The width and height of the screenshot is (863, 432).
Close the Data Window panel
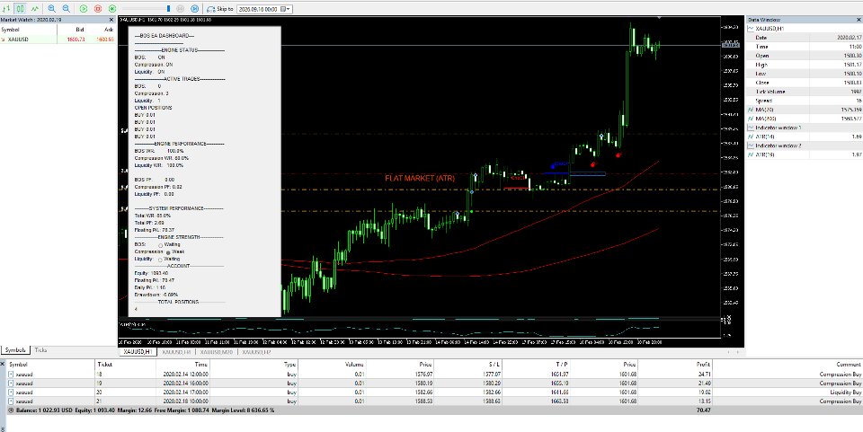858,20
